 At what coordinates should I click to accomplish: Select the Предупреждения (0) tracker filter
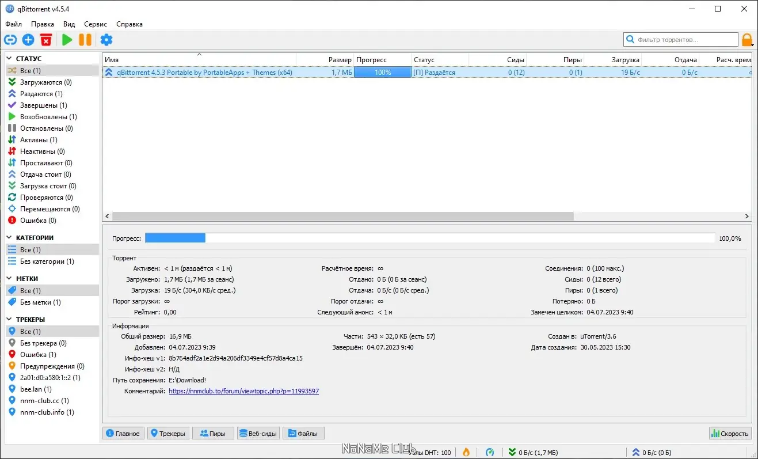[x=52, y=366]
